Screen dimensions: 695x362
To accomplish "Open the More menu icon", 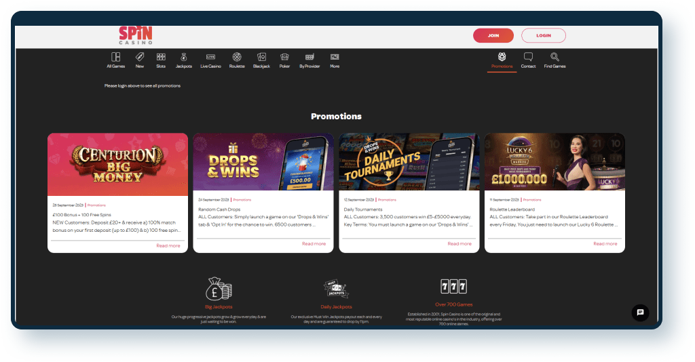I will 335,57.
